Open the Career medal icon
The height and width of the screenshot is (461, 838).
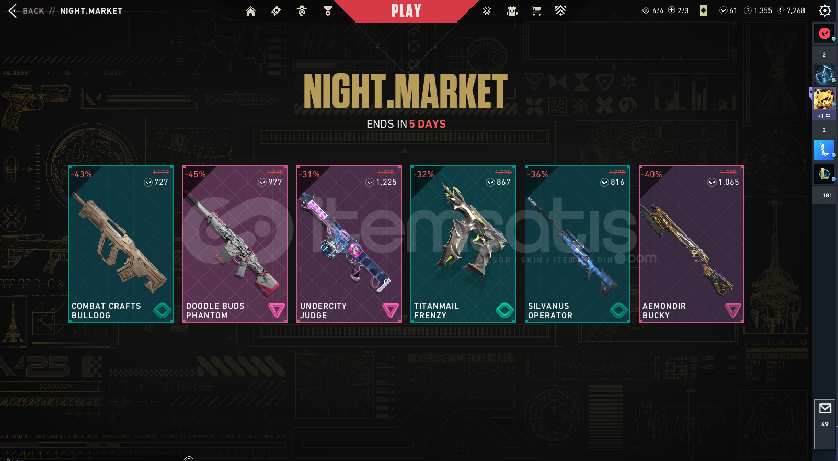click(328, 11)
